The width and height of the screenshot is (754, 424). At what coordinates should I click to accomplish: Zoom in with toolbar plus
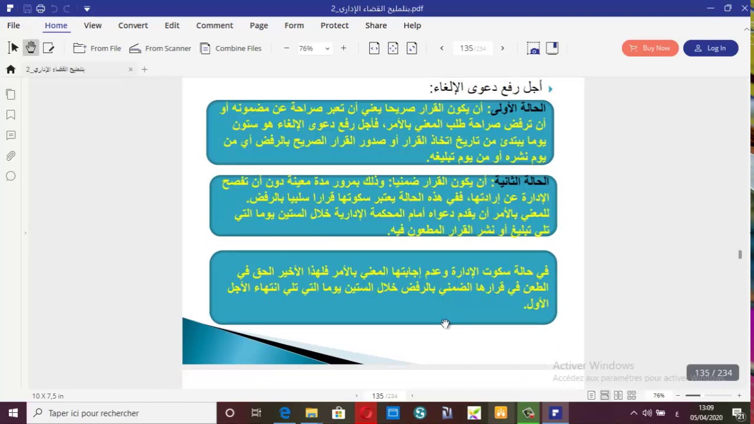[343, 48]
